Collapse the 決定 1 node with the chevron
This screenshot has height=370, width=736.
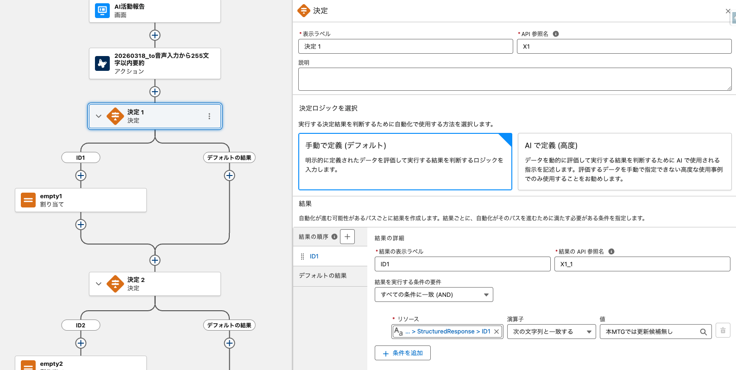[x=99, y=116]
